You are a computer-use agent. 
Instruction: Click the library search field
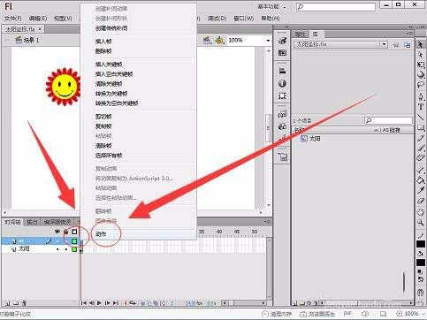pyautogui.click(x=388, y=120)
